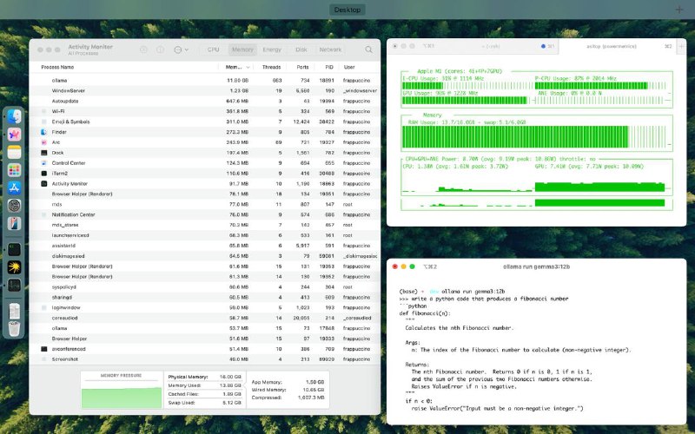Open the Arc browser Dock icon
Screen dimensions: 695x434
click(x=14, y=135)
